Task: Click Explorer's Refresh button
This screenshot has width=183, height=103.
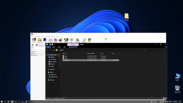Action: click(x=144, y=50)
